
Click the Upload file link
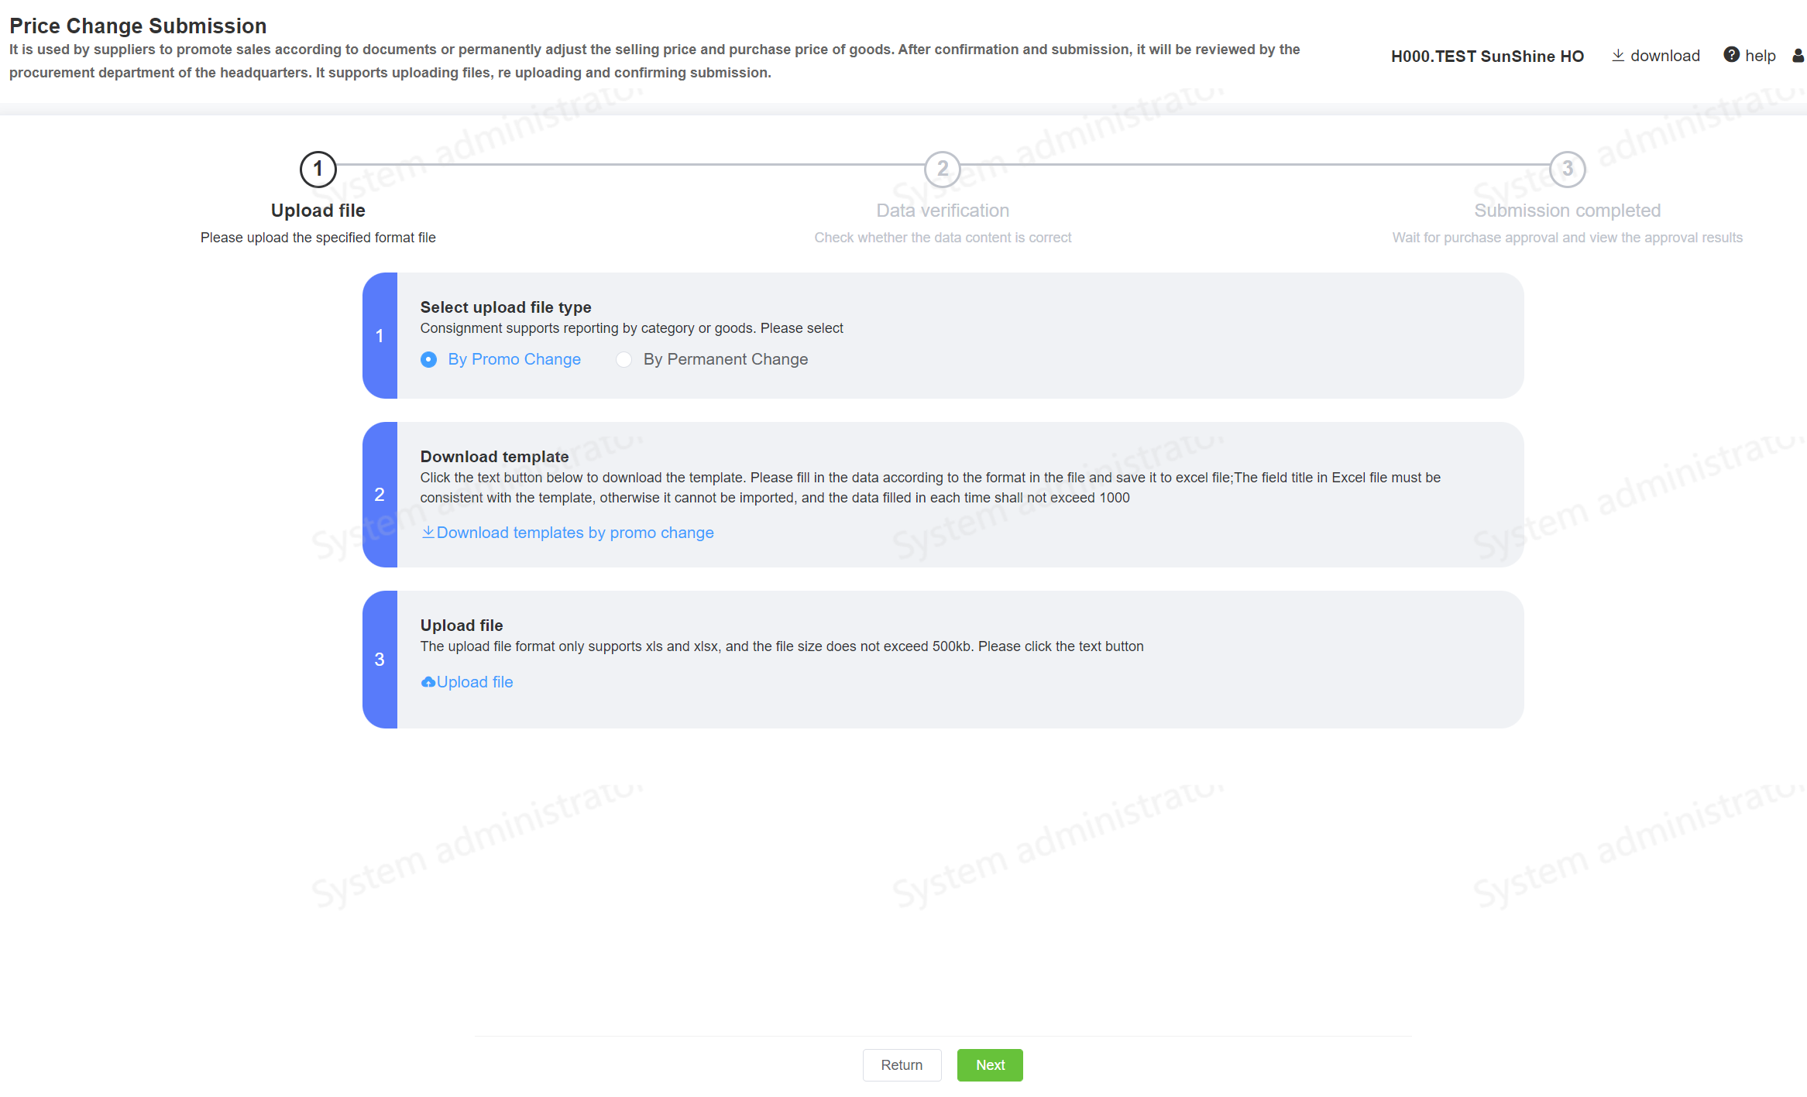point(474,682)
